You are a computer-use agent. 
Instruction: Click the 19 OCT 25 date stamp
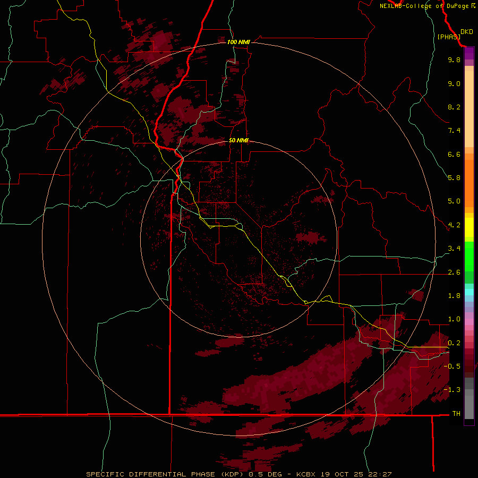point(342,474)
